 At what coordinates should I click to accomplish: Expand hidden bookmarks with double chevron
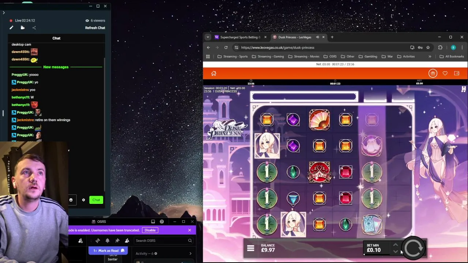(430, 57)
